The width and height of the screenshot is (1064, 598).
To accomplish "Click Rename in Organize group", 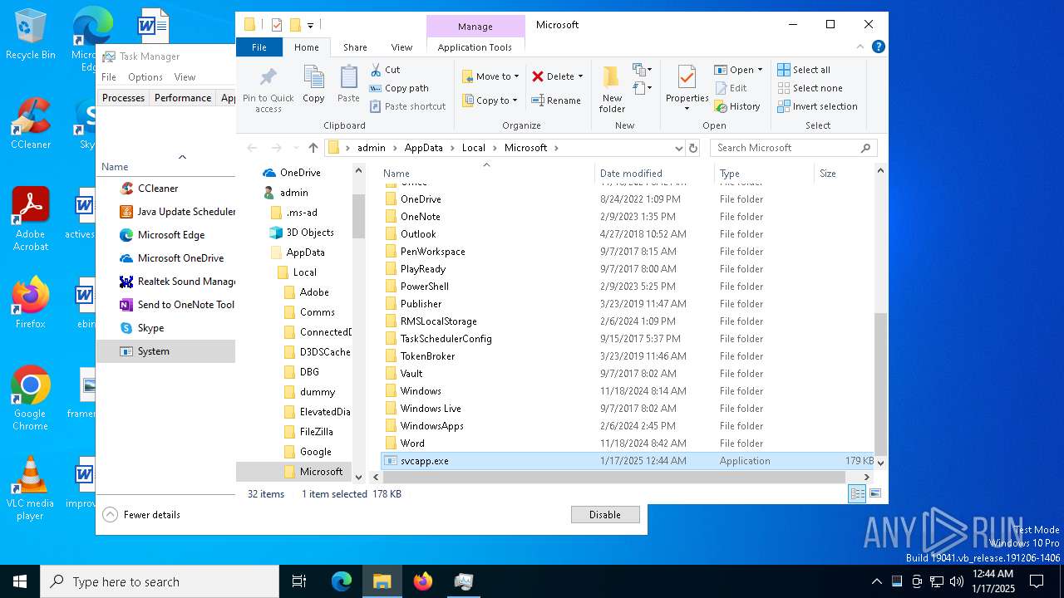I will coord(556,100).
